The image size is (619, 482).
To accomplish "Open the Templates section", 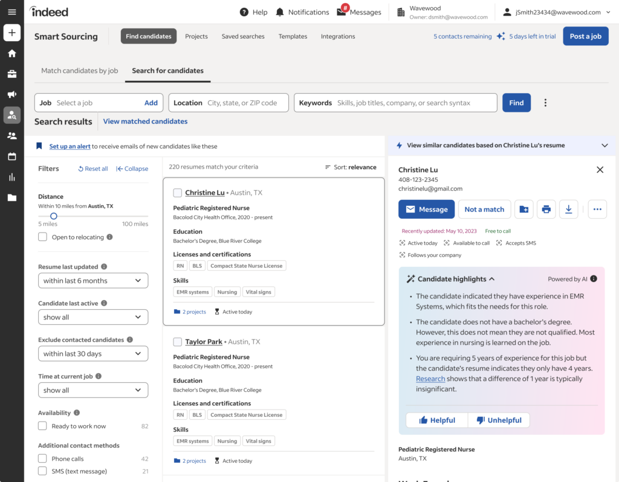I will [x=293, y=36].
